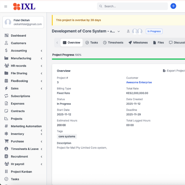This screenshot has width=185, height=185.
Task: Click the Subscriptions refresh icon
Action: [6, 96]
